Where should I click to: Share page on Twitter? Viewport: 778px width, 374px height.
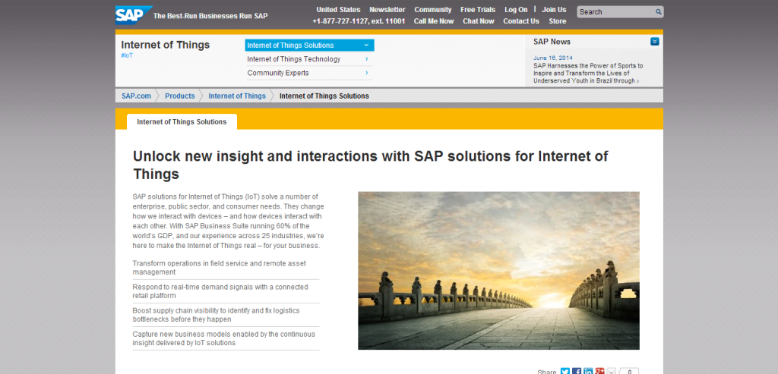(565, 372)
